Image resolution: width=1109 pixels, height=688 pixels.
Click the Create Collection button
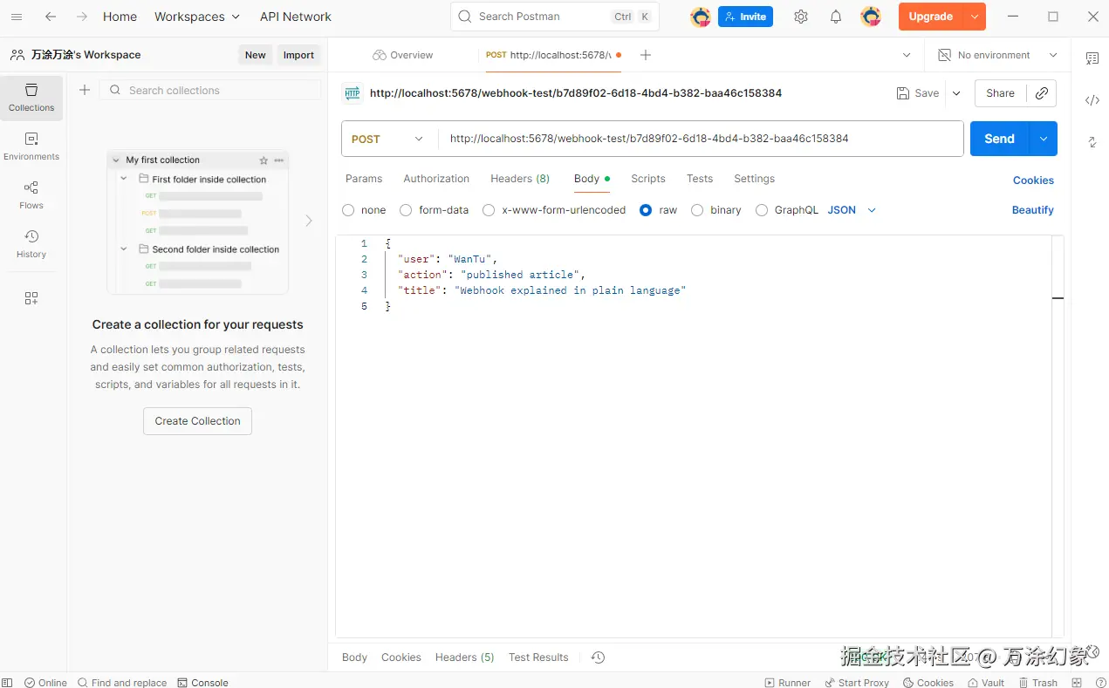[197, 421]
